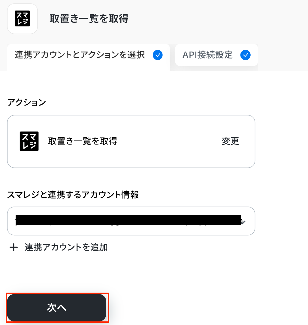Select the 連携アカウントを追加 link
This screenshot has height=325, width=308.
tap(66, 247)
